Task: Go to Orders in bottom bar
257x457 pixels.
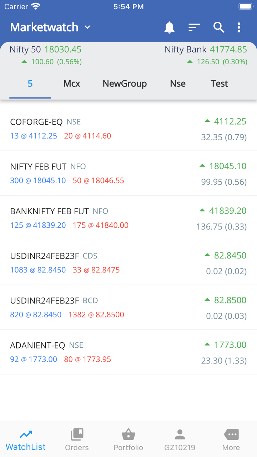Action: click(x=77, y=440)
